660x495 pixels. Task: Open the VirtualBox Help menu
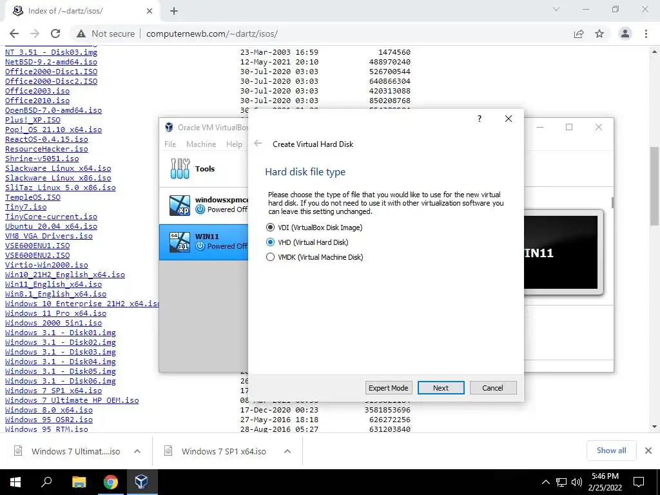click(x=234, y=144)
